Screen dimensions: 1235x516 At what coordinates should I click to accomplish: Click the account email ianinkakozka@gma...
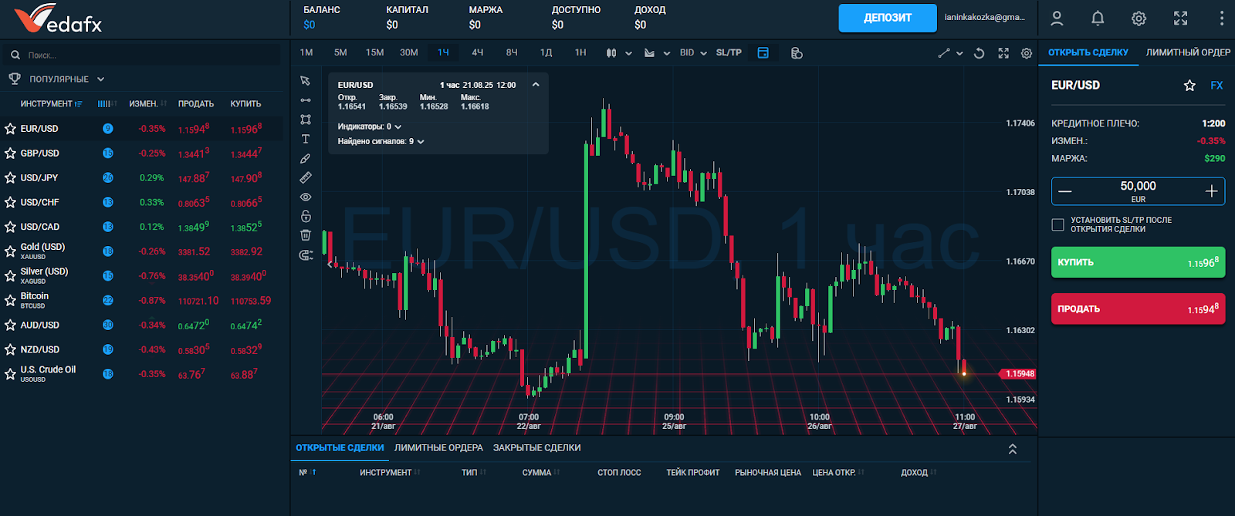click(x=984, y=17)
